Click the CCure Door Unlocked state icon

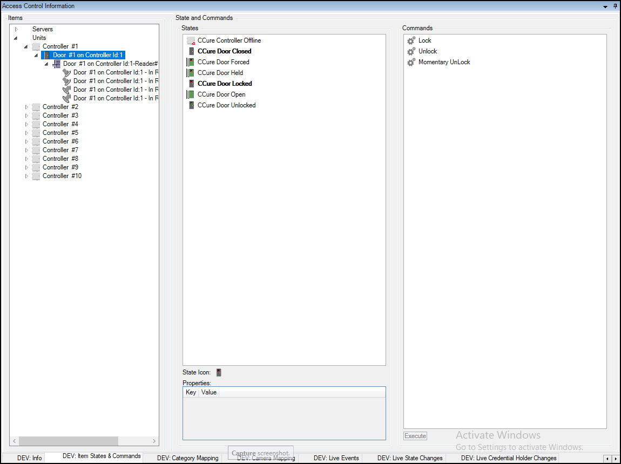[x=191, y=105]
